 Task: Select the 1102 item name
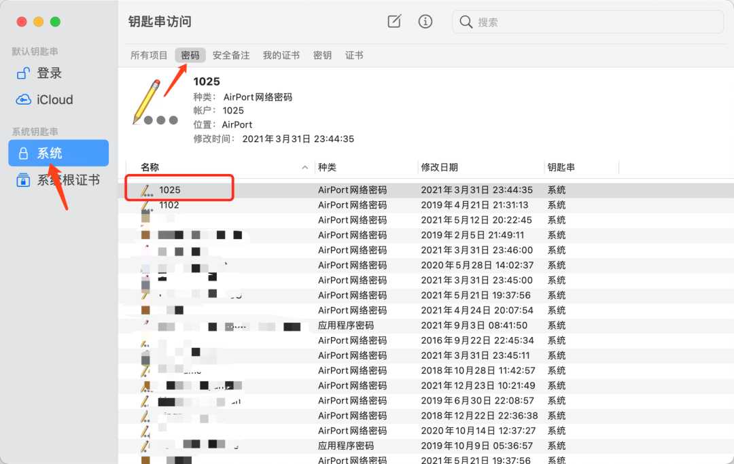click(169, 205)
